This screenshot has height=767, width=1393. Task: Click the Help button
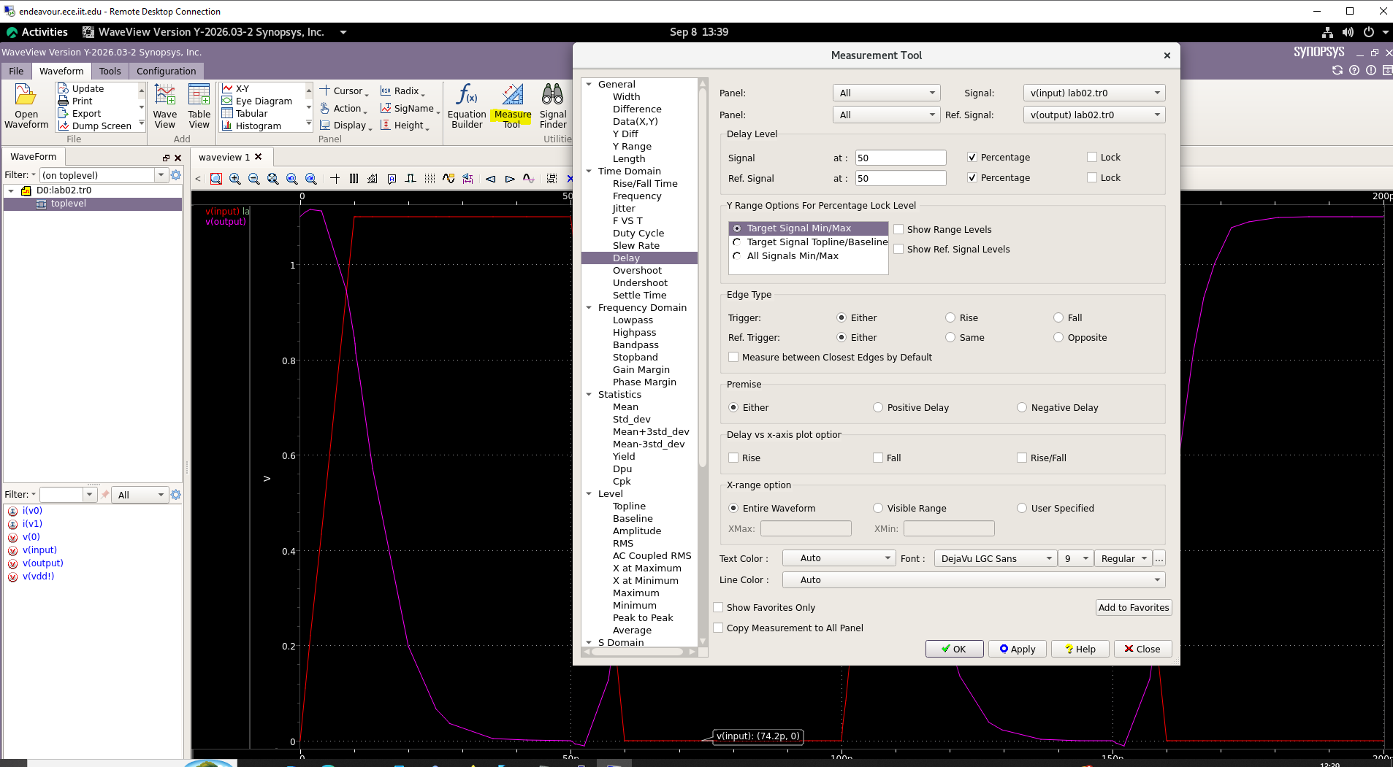point(1080,649)
